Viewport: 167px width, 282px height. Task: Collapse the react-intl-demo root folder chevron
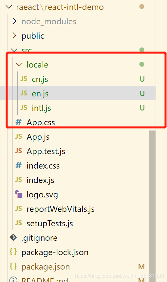coord(9,7)
